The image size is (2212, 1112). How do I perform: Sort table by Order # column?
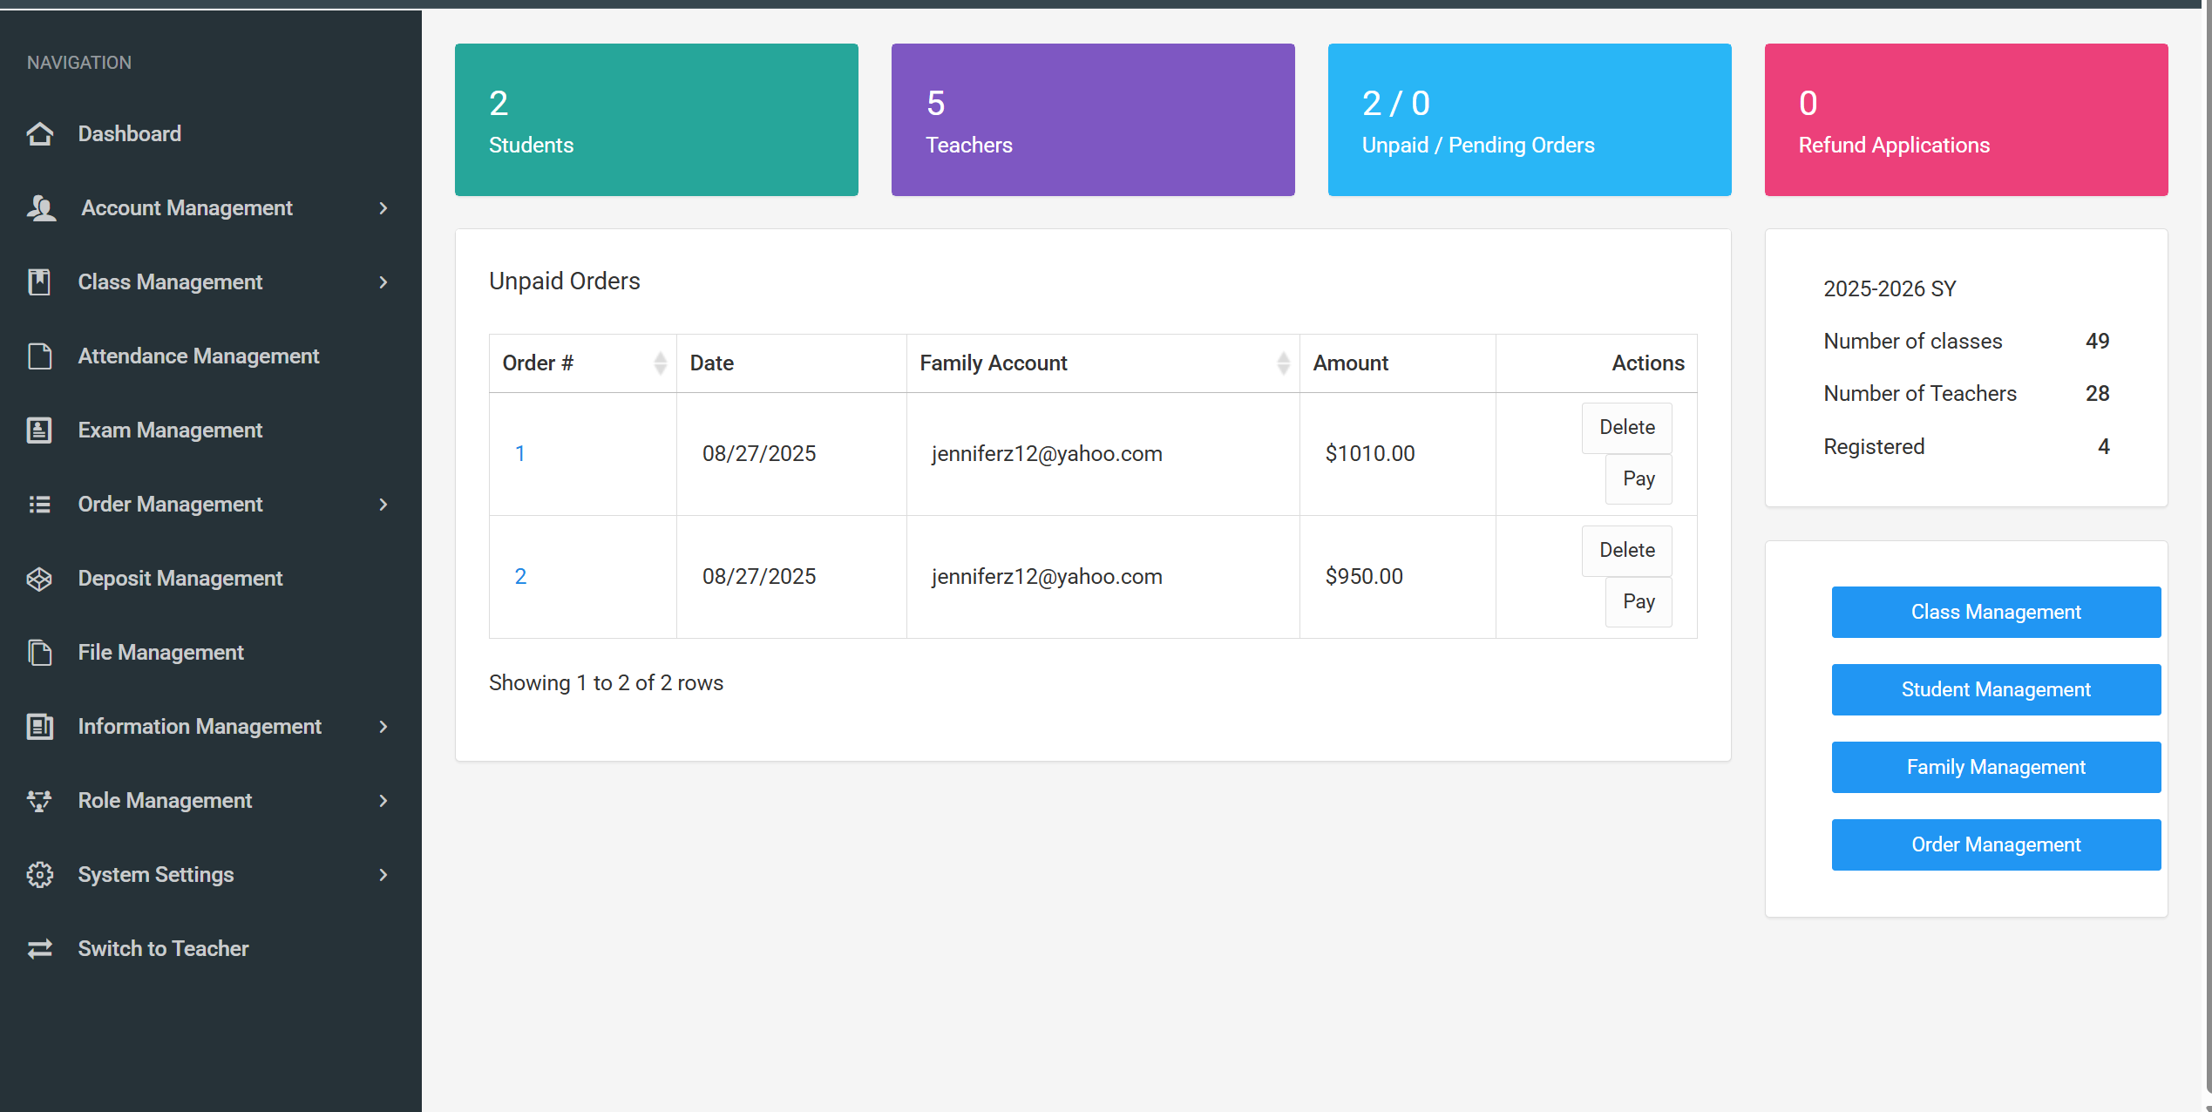660,363
